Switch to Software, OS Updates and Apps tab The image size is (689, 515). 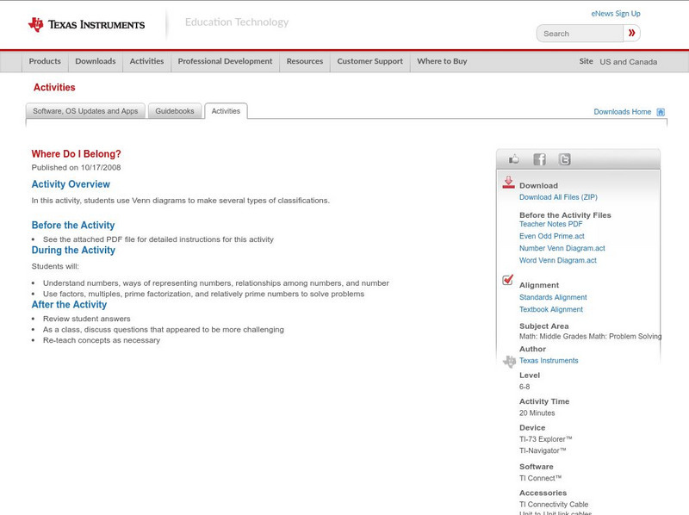tap(85, 111)
